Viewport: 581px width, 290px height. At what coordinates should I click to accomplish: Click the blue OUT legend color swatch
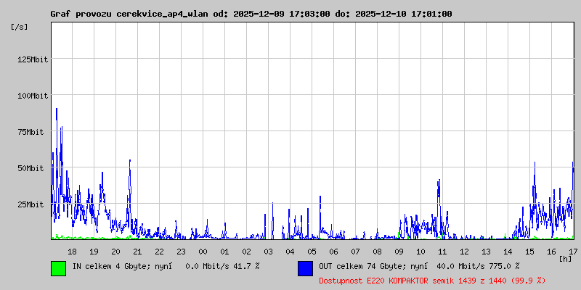click(x=305, y=268)
